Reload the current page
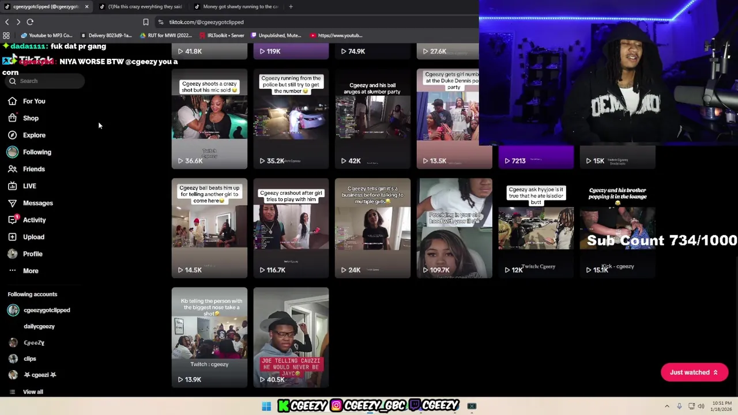738x415 pixels. (30, 22)
